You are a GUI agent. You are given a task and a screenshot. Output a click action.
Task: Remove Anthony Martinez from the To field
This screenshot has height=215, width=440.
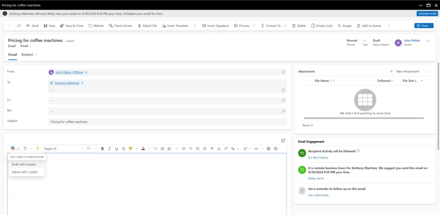tap(82, 83)
